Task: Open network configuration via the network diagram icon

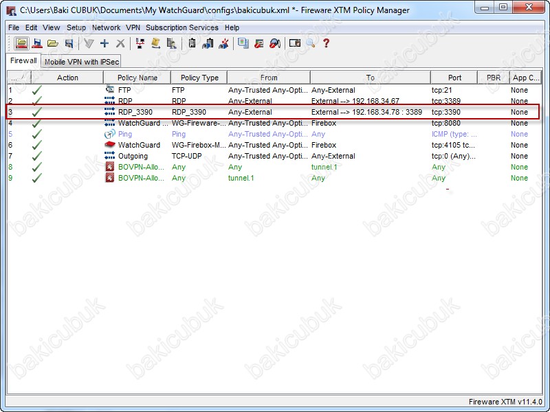Action: tap(140, 43)
